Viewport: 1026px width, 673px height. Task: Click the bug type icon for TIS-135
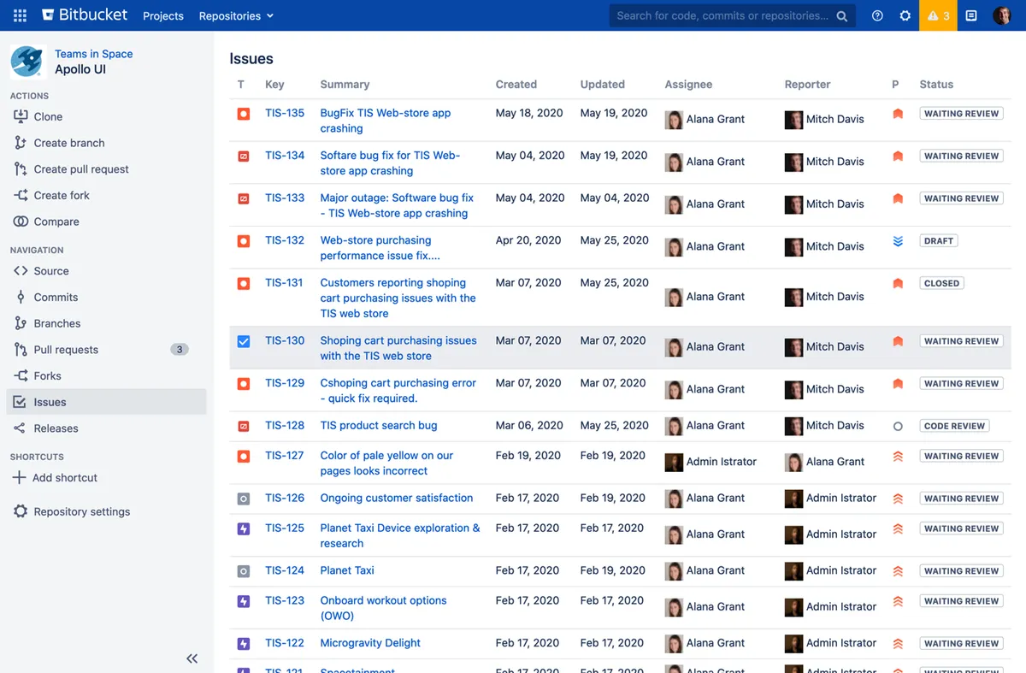point(244,113)
